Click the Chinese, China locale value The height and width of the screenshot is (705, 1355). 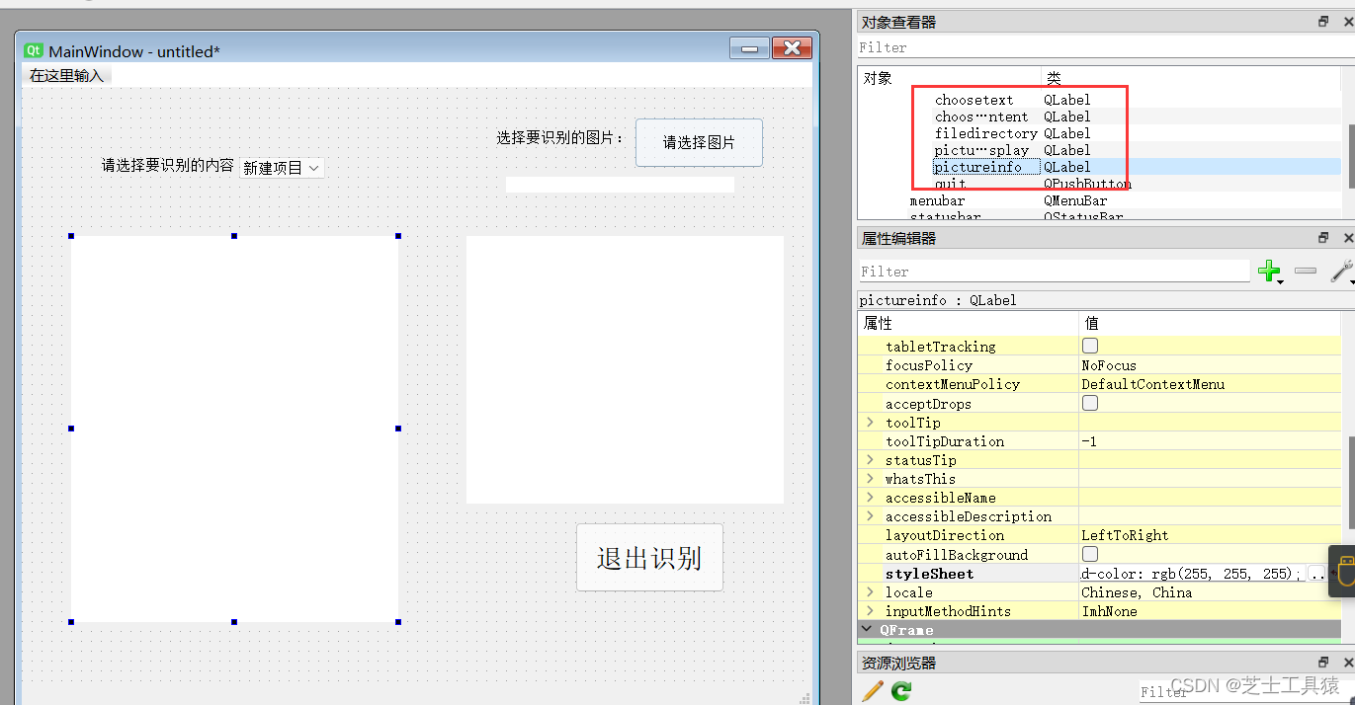tap(1137, 592)
